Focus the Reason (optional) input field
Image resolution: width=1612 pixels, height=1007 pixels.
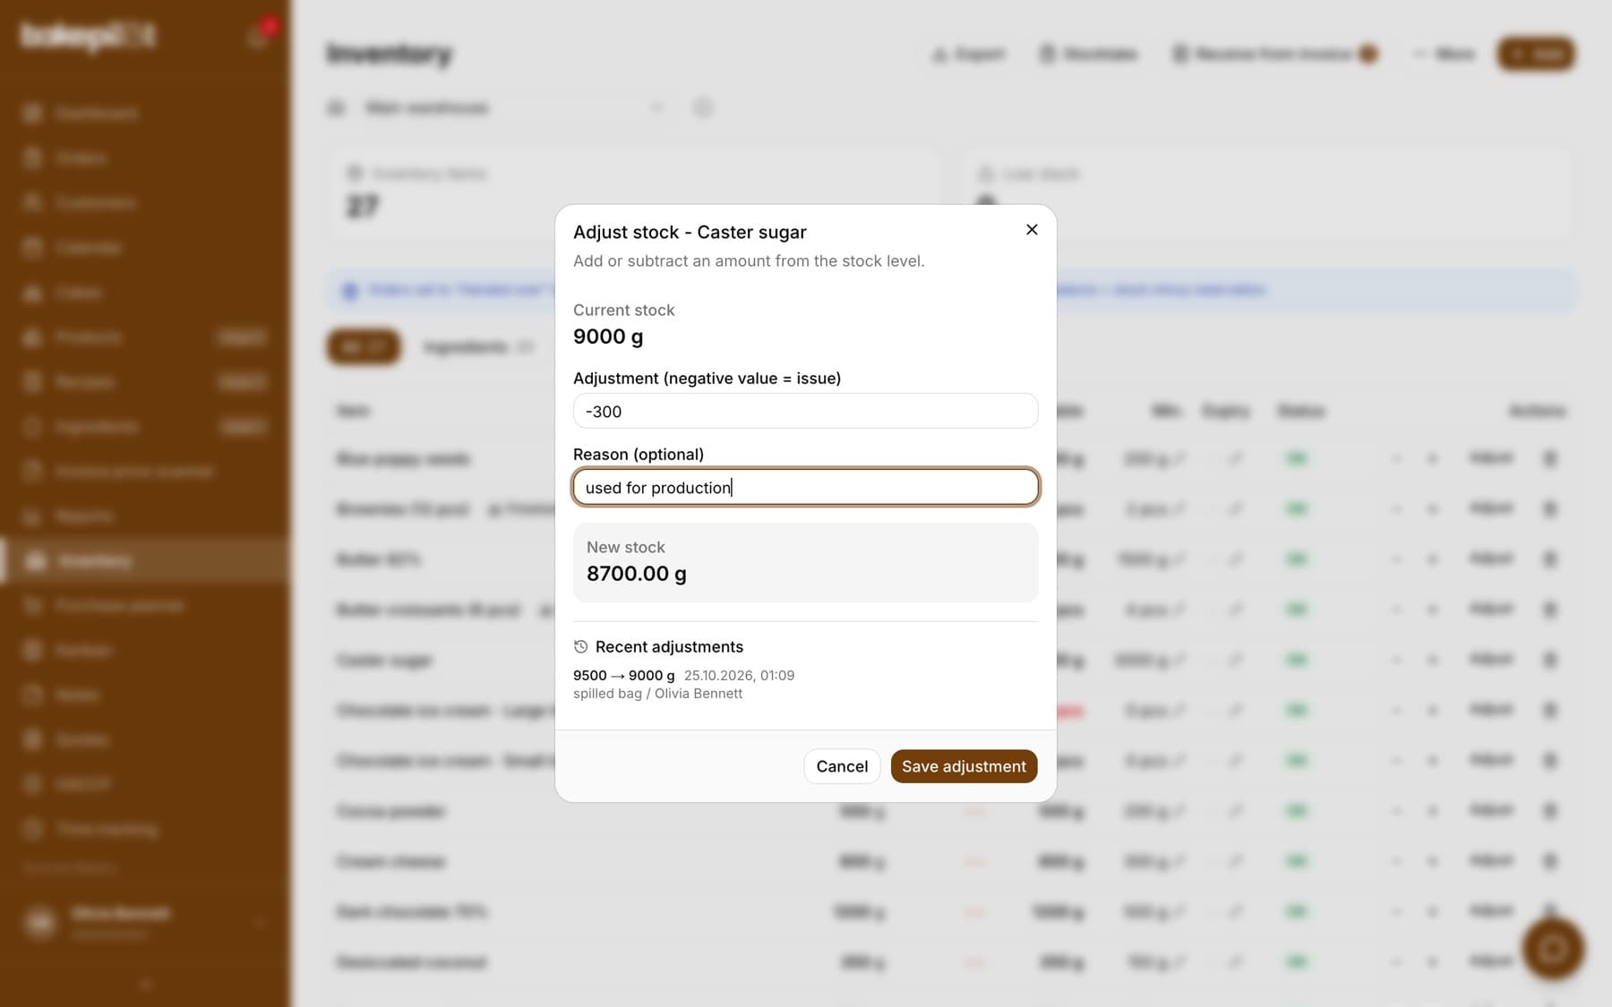805,487
